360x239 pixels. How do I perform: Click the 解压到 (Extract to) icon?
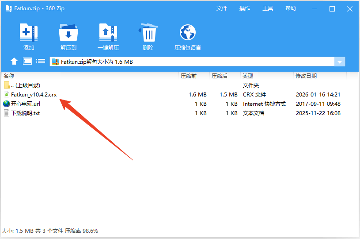(68, 33)
